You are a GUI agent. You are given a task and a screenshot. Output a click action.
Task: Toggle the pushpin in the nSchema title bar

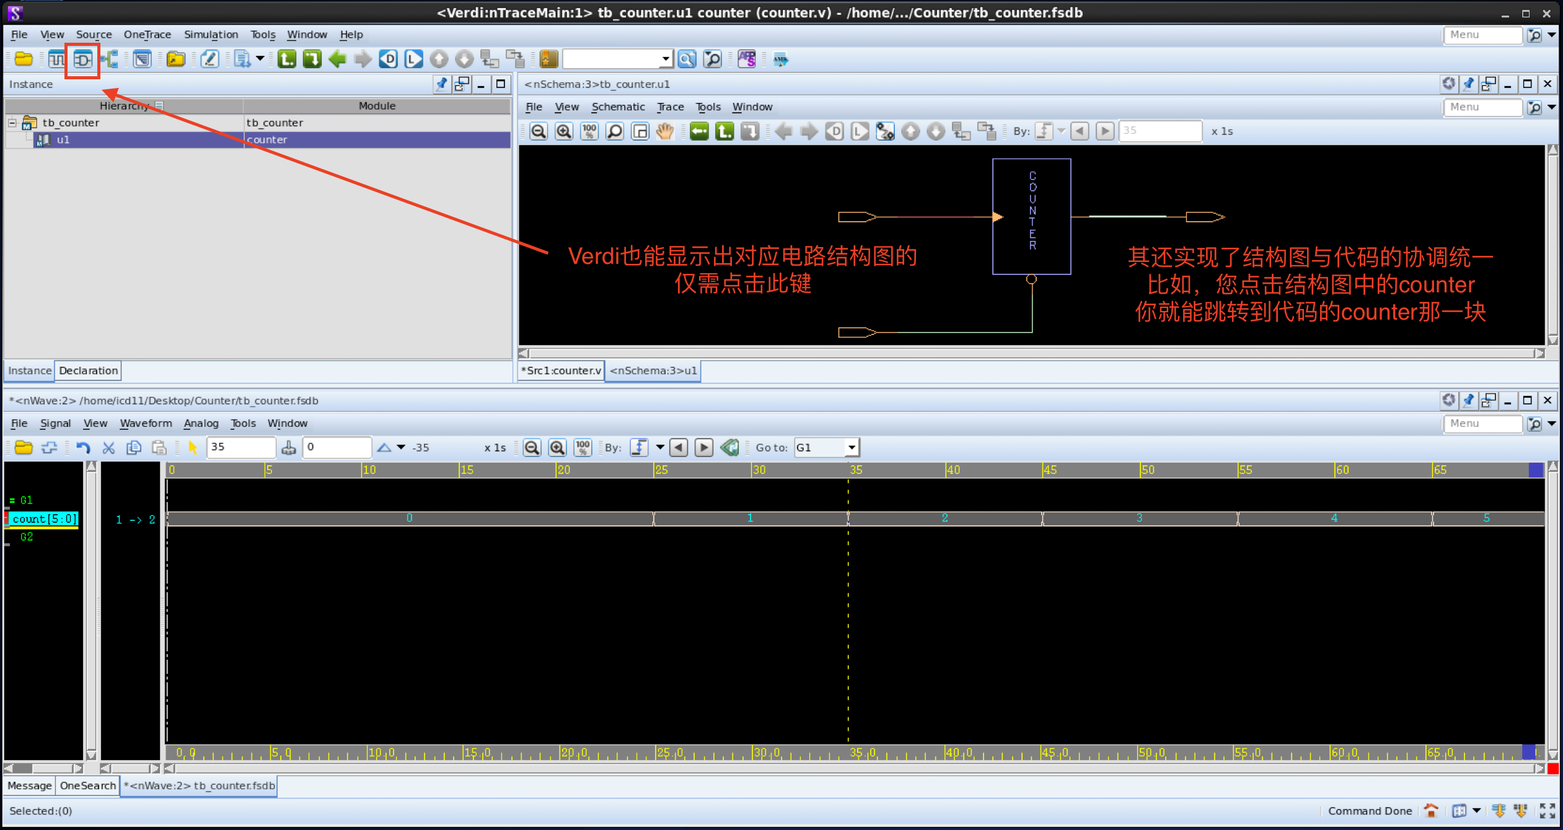point(1469,84)
